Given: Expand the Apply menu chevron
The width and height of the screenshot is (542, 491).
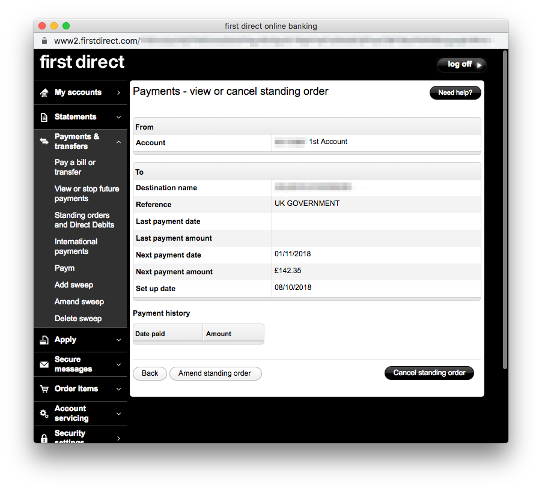Looking at the screenshot, I should (118, 340).
